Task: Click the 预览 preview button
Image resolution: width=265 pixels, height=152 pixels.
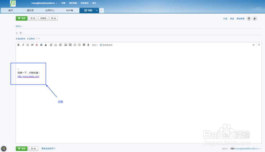Action: click(33, 18)
